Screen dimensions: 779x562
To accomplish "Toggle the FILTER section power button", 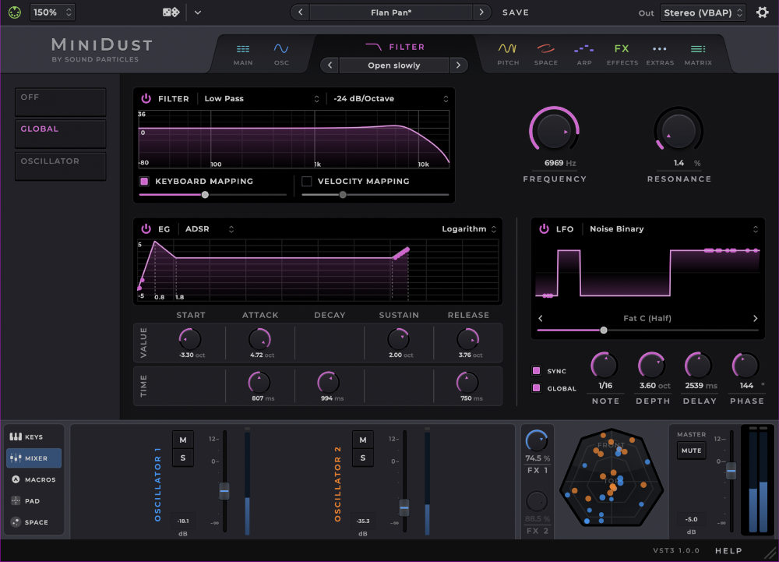I will click(x=147, y=98).
